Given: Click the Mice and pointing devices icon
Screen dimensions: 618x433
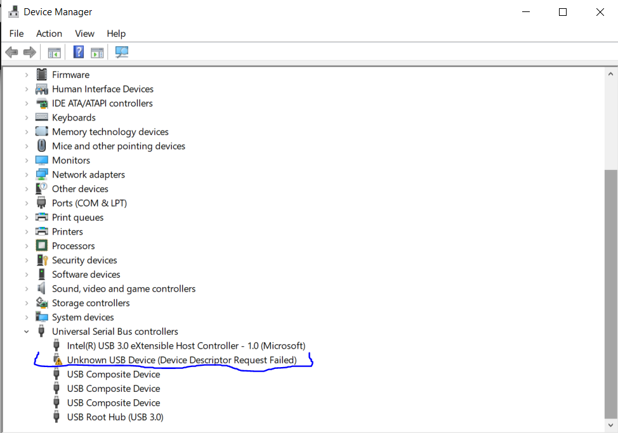Looking at the screenshot, I should (41, 146).
